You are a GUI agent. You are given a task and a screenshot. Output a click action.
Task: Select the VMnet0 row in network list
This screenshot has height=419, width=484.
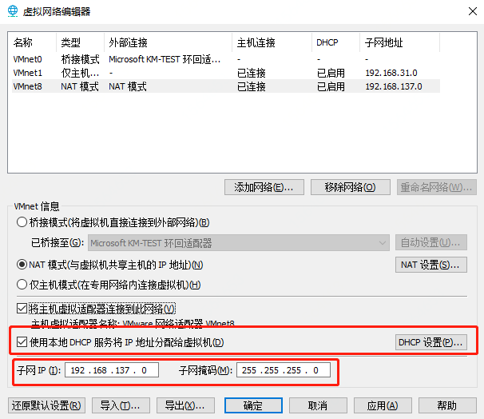[29, 58]
